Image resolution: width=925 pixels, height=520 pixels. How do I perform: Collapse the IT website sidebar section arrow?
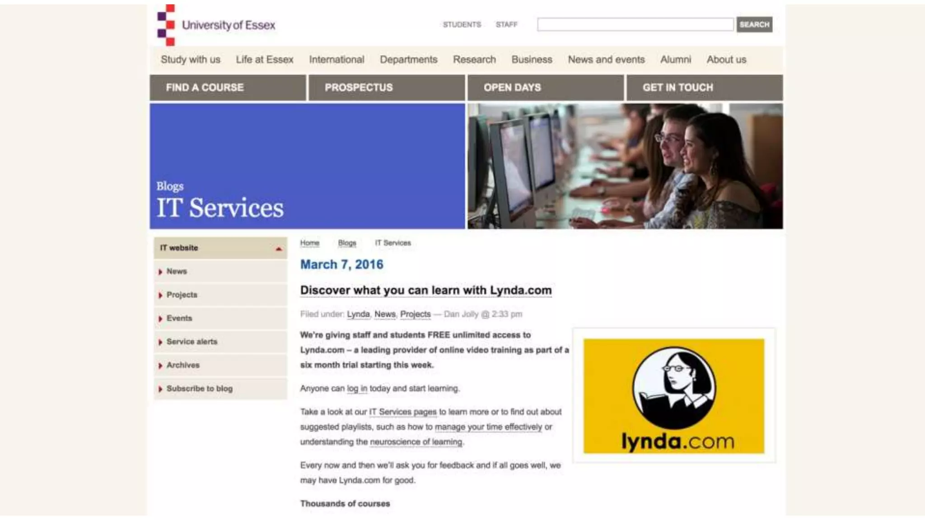[279, 249]
